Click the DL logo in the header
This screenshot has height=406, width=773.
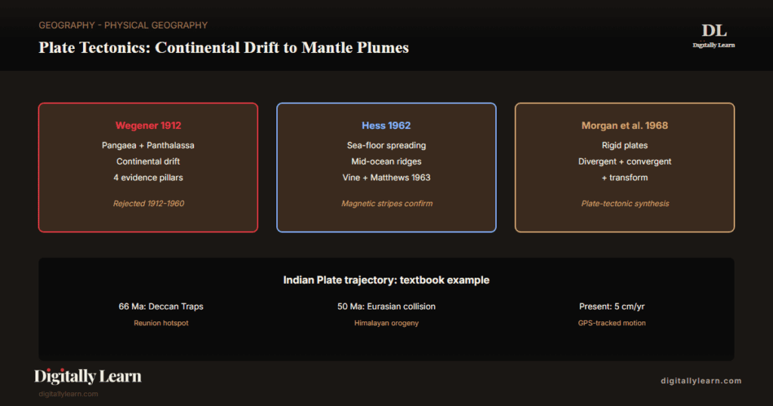[x=714, y=30]
